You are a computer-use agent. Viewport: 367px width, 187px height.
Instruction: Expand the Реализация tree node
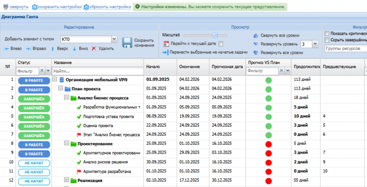click(x=66, y=180)
